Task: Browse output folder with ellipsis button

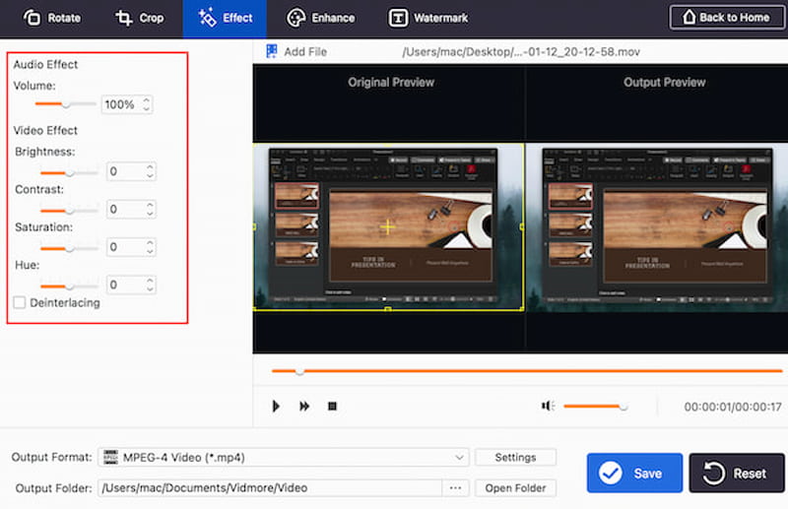Action: coord(455,487)
